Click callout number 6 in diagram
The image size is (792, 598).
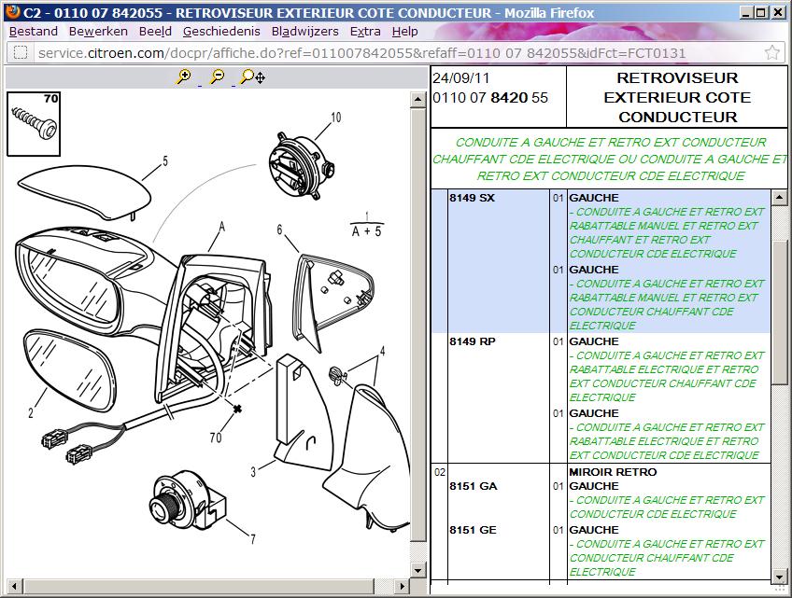click(x=279, y=230)
